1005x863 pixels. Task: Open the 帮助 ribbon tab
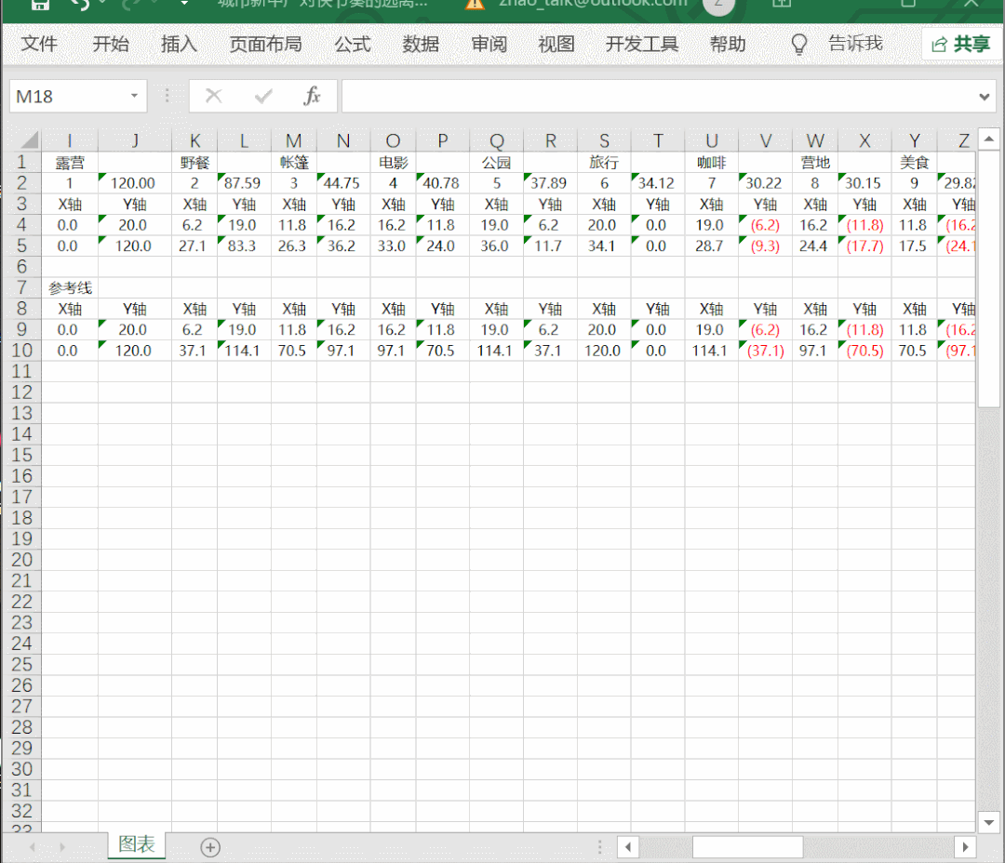pos(728,45)
